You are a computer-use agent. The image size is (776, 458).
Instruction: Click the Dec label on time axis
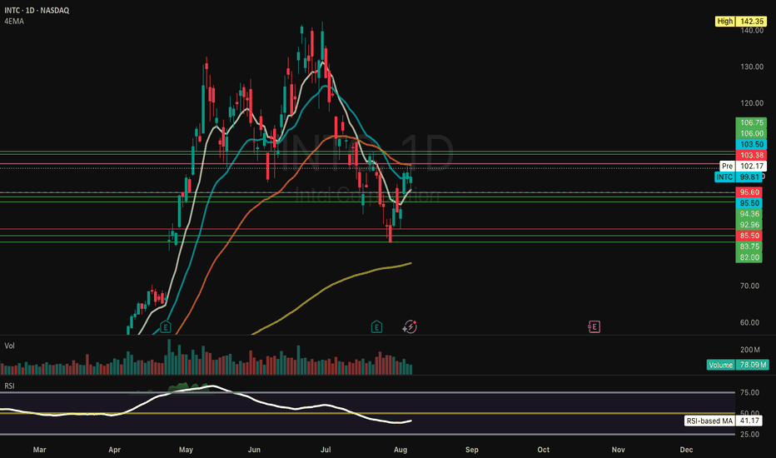pyautogui.click(x=686, y=450)
